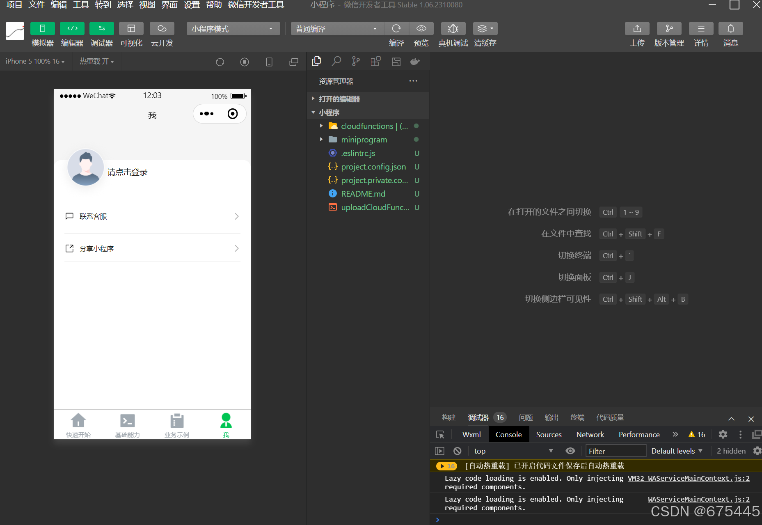Open the 文件 menu
The width and height of the screenshot is (762, 525).
pos(37,5)
